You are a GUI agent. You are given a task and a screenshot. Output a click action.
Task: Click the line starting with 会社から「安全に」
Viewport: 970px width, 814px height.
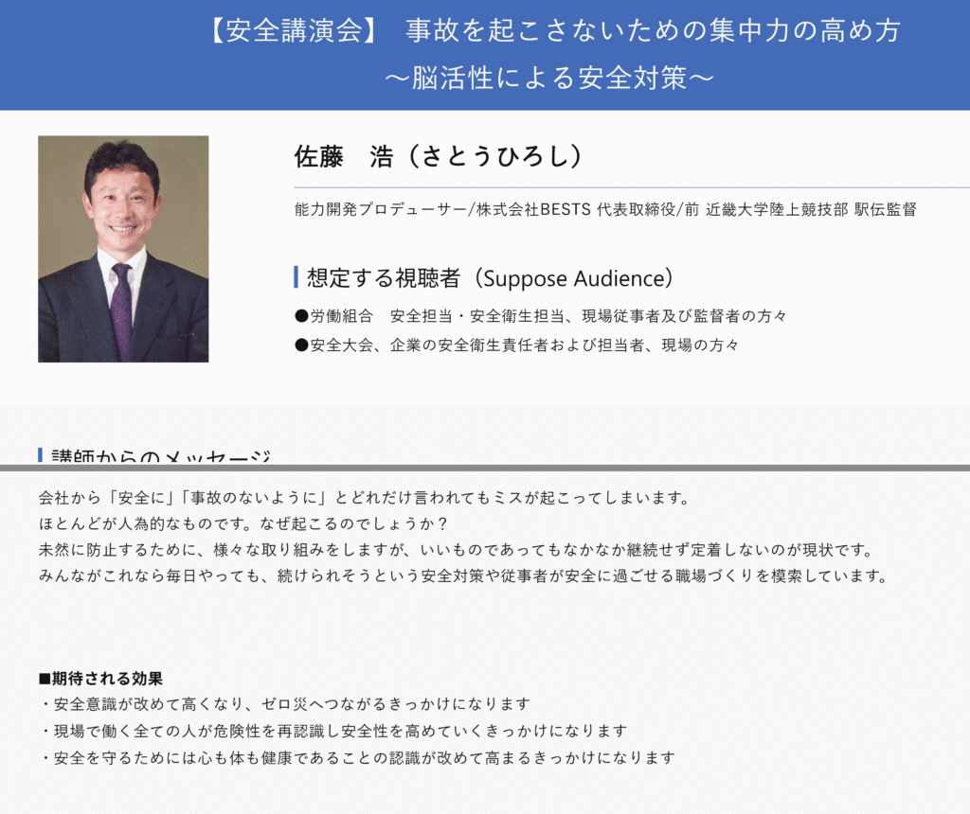364,498
